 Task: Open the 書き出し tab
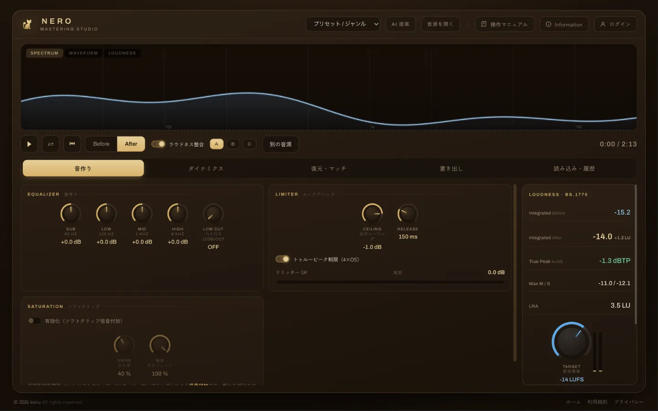451,168
